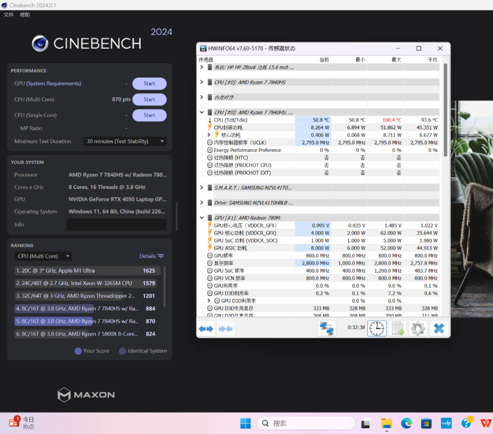Expand the S.M.A.R.T. SAMSUNG group
The image size is (493, 434).
(x=202, y=188)
